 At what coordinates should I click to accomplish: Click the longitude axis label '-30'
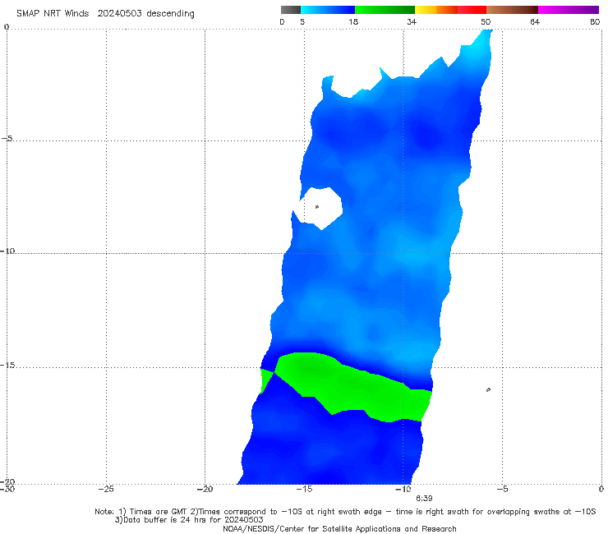point(7,489)
